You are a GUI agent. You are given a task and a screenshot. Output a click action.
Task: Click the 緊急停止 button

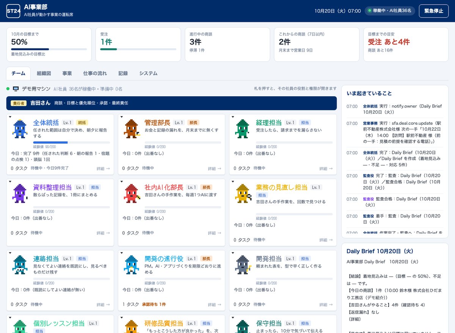434,11
